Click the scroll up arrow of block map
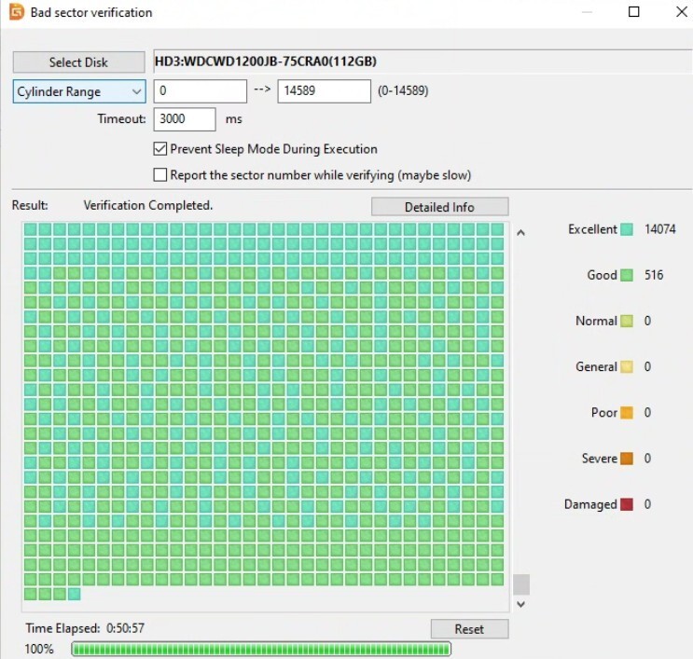Viewport: 693px width, 659px height. [x=521, y=233]
